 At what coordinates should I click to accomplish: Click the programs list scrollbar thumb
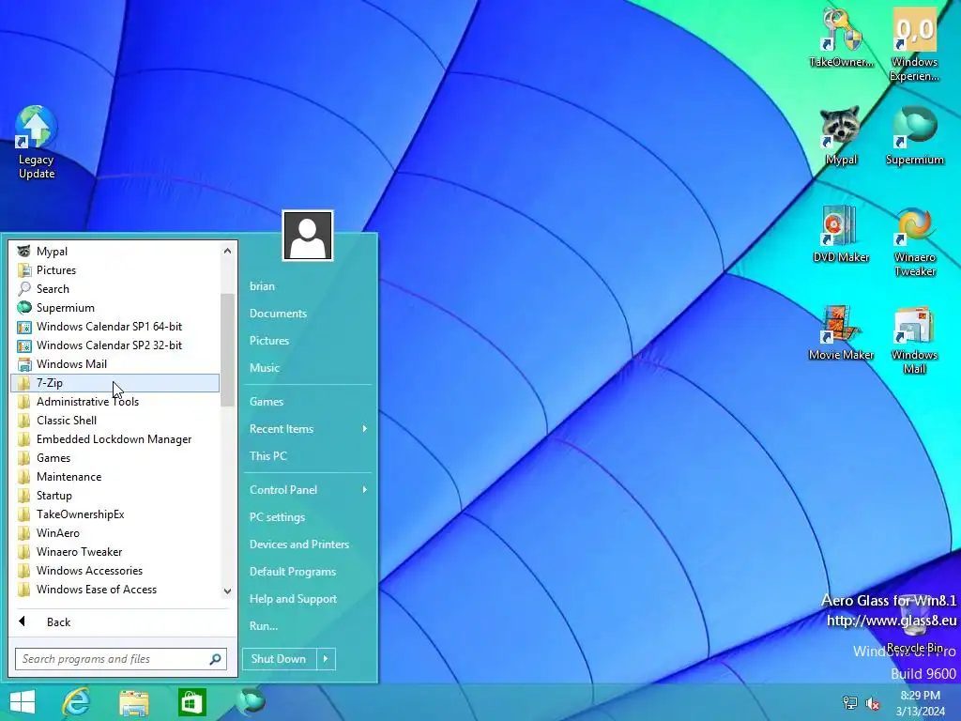227,350
